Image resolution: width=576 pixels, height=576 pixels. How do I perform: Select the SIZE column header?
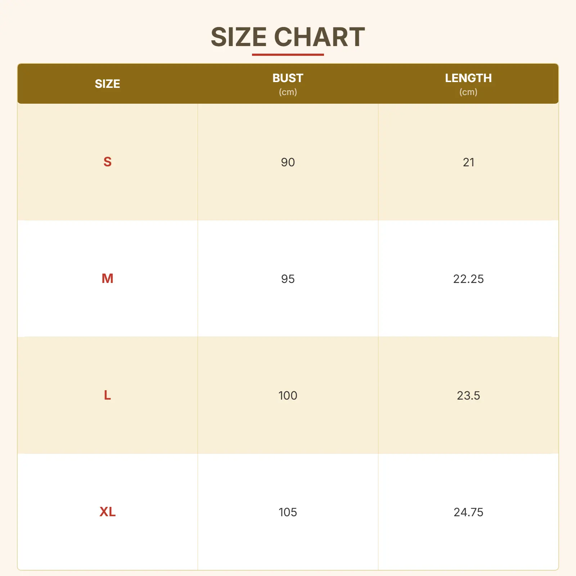(107, 84)
